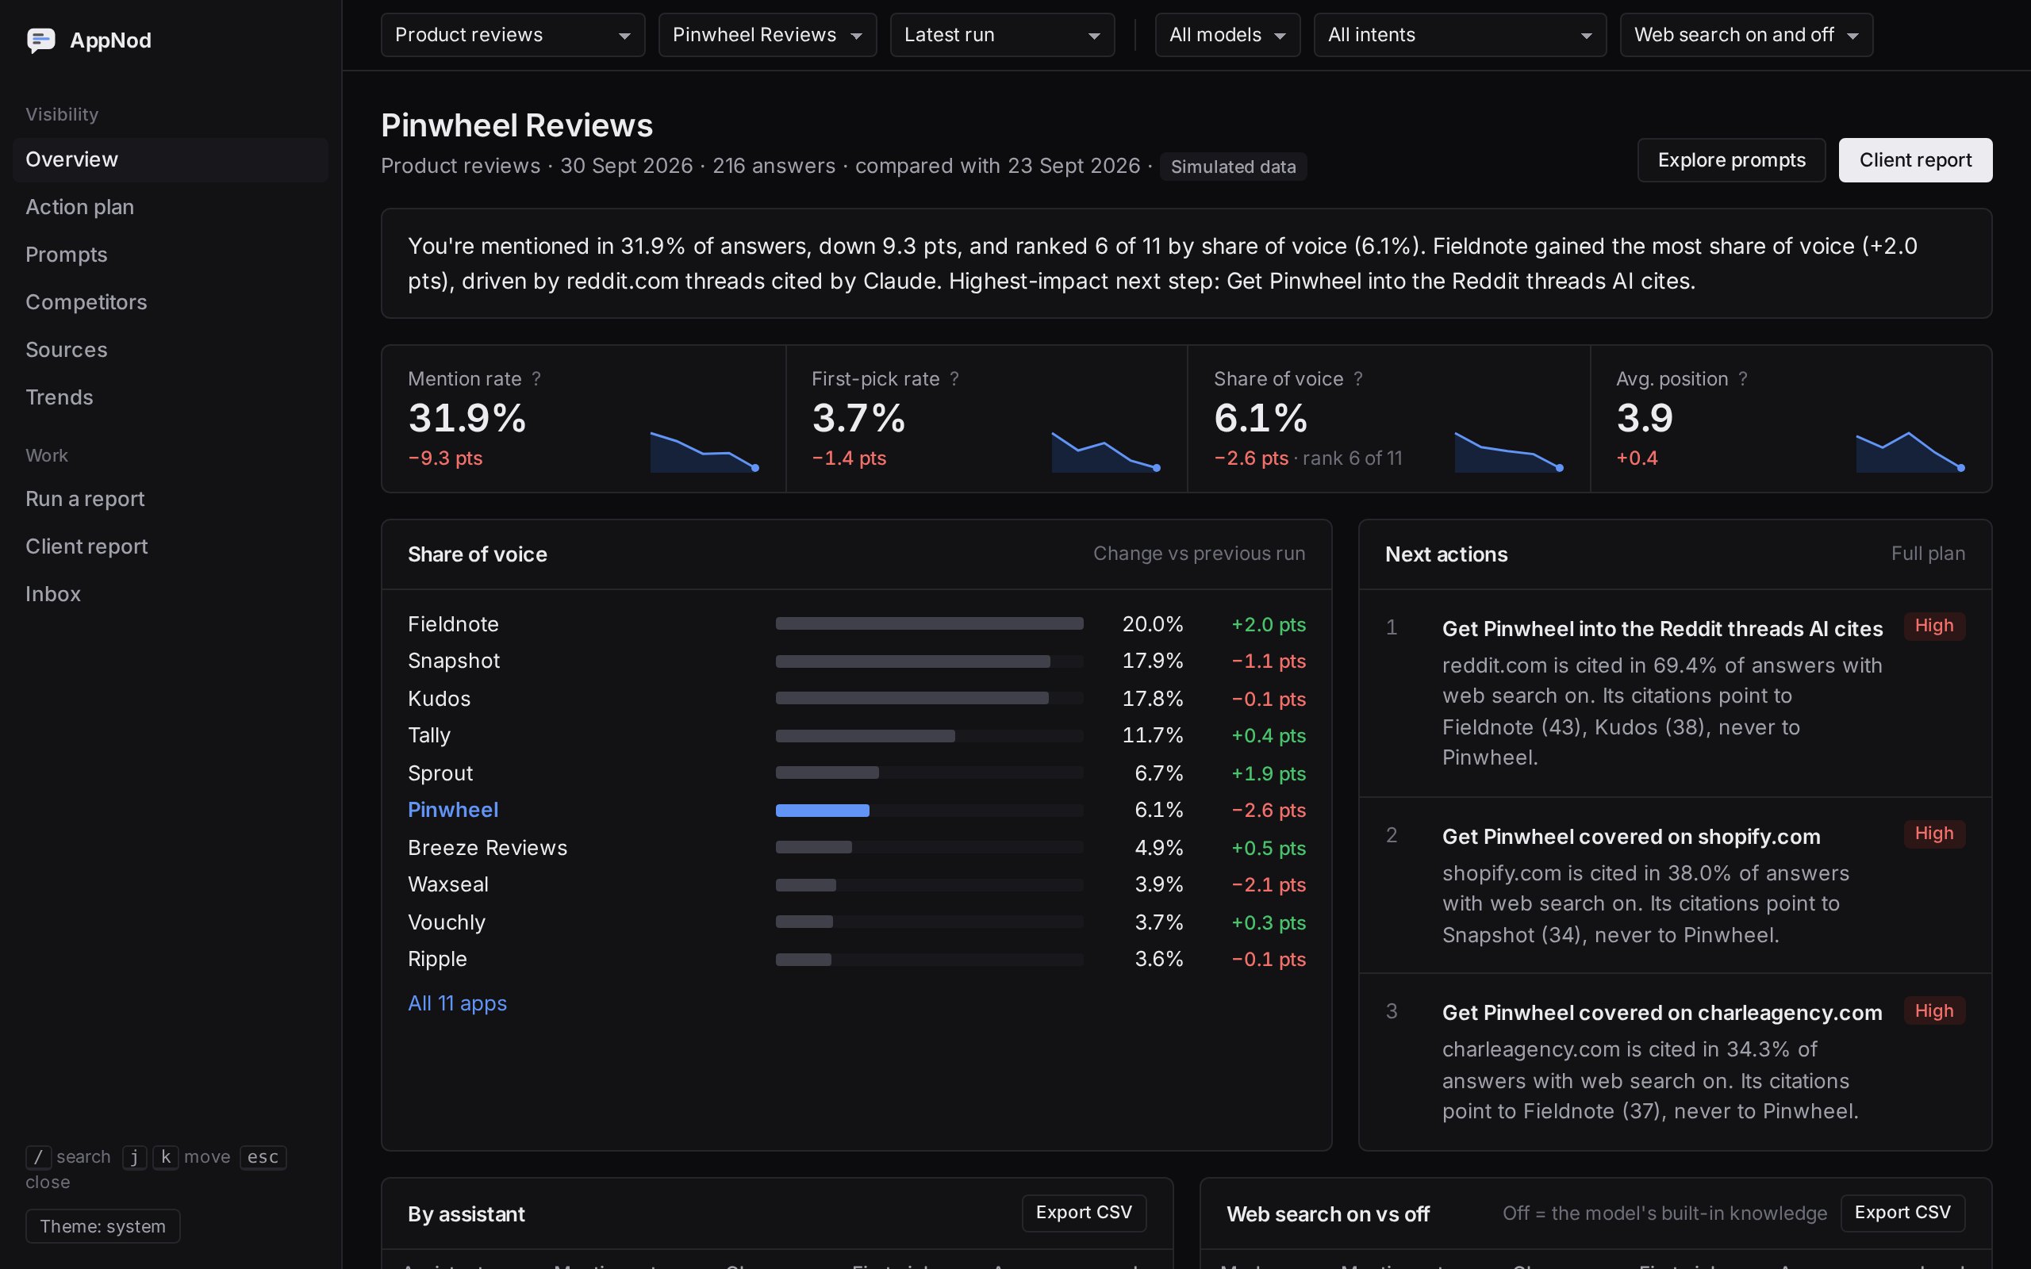Viewport: 2031px width, 1269px height.
Task: Open the Full plan link
Action: pyautogui.click(x=1927, y=554)
